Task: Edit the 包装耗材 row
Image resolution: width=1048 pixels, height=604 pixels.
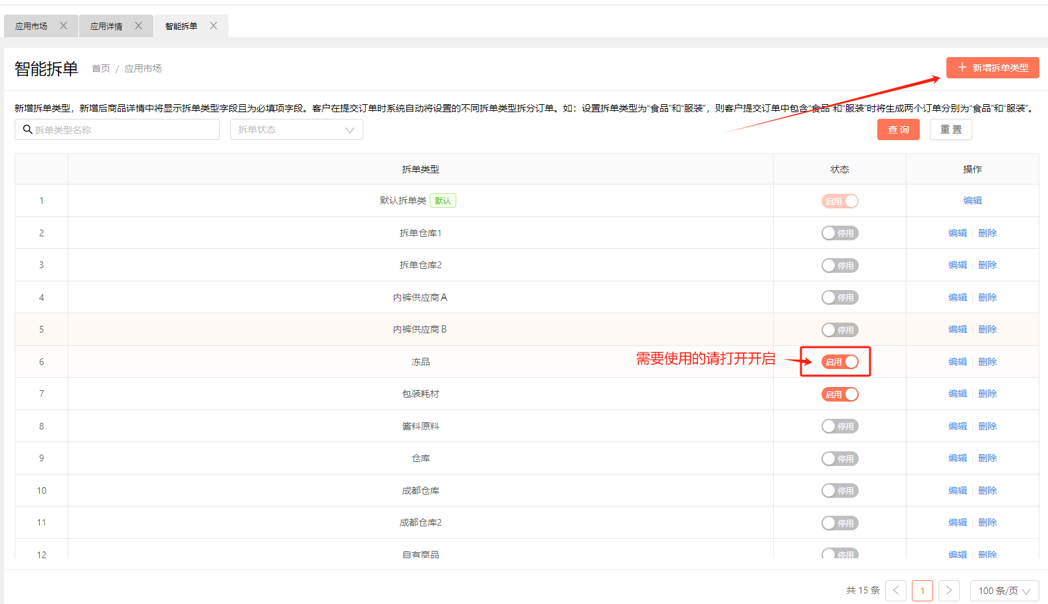Action: (x=958, y=394)
